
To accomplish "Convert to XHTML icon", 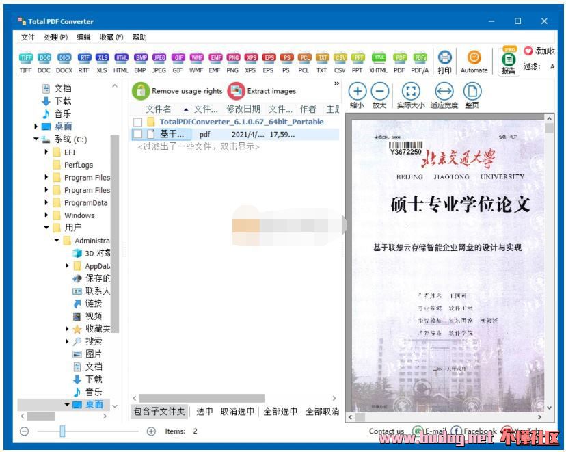I will click(x=378, y=63).
